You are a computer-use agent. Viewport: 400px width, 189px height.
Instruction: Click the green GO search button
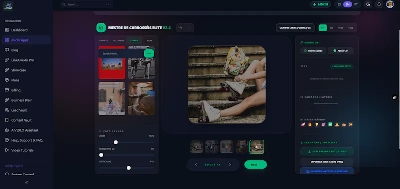coord(149,54)
